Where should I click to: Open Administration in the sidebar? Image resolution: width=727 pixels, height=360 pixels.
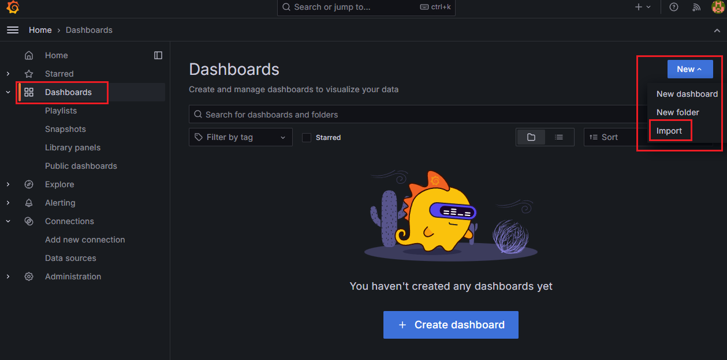pos(73,276)
